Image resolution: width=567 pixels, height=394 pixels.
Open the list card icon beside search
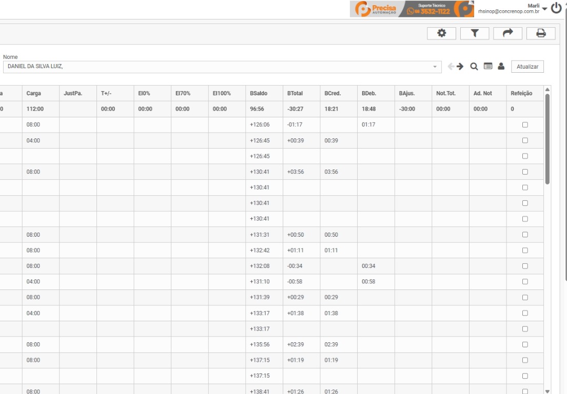point(488,67)
